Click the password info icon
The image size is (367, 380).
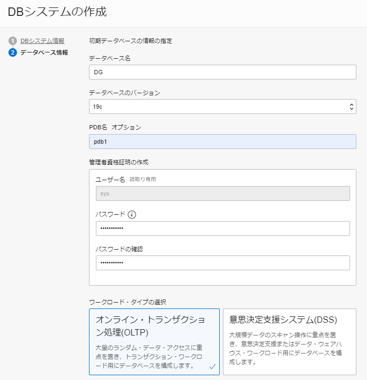pyautogui.click(x=132, y=215)
